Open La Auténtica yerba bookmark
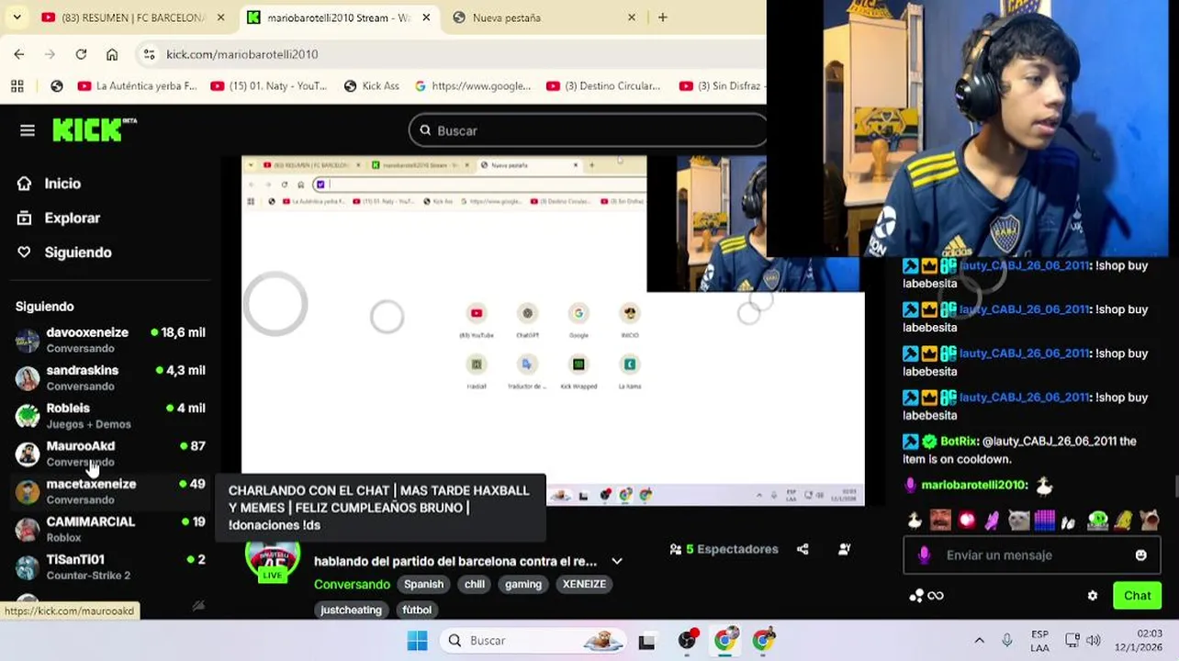 coord(138,86)
